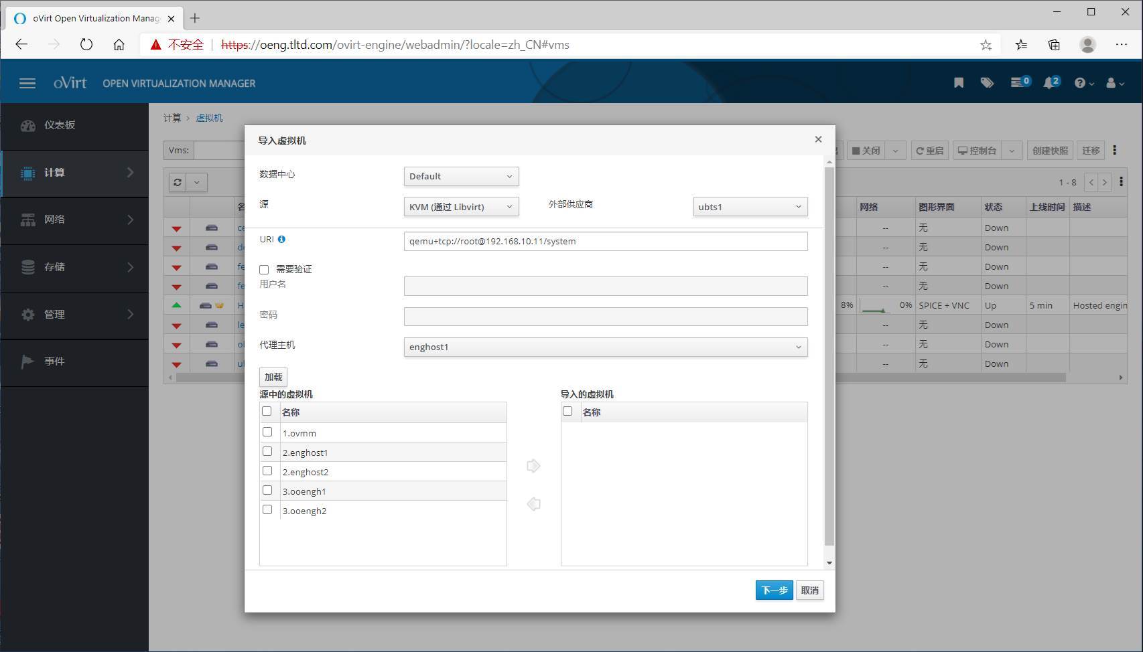Open the 数据中心 Default dropdown
The image size is (1143, 652).
point(461,177)
